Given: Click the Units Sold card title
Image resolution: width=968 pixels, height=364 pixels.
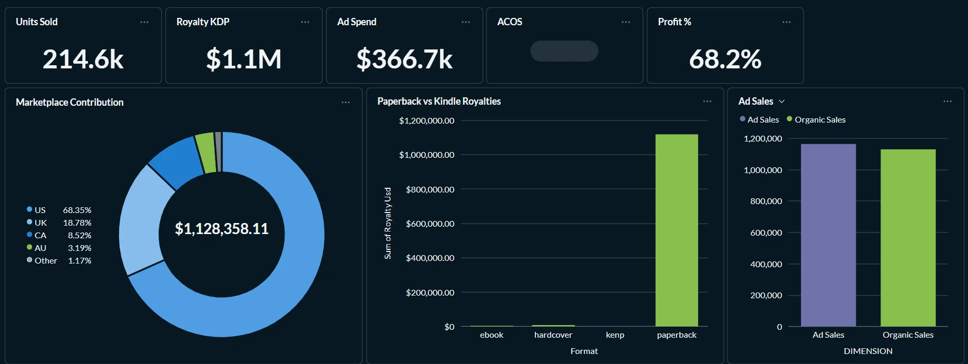Looking at the screenshot, I should pos(37,22).
